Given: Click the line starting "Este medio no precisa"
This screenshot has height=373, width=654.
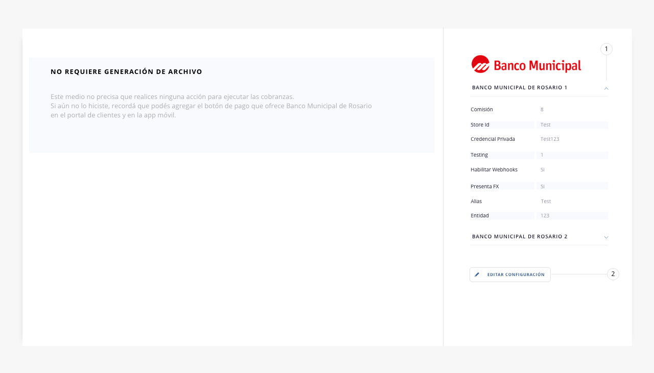Looking at the screenshot, I should [x=172, y=97].
